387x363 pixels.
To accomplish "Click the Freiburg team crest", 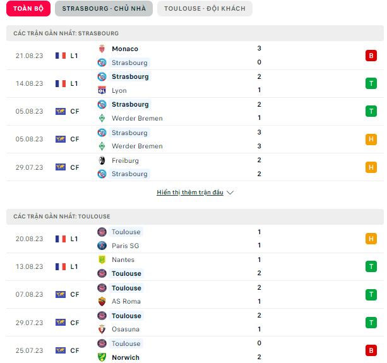I will (x=102, y=160).
